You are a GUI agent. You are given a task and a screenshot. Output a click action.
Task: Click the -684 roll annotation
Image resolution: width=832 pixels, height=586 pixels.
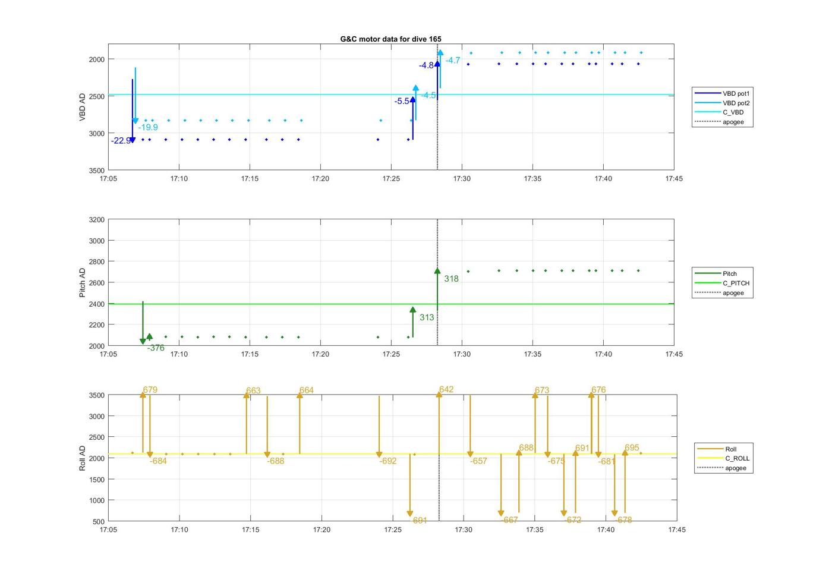click(x=158, y=461)
